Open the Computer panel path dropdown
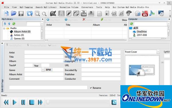Image resolution: width=172 pixels, height=108 pixels. pyautogui.click(x=169, y=24)
